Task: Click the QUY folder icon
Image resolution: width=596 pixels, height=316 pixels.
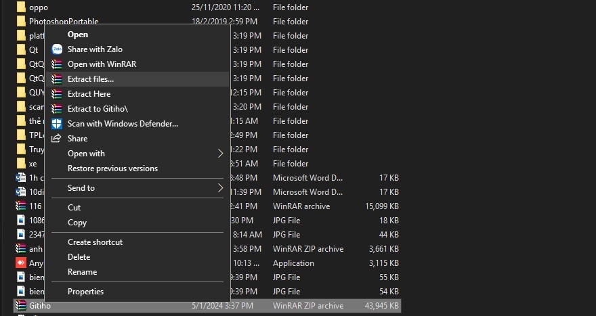Action: (x=21, y=92)
